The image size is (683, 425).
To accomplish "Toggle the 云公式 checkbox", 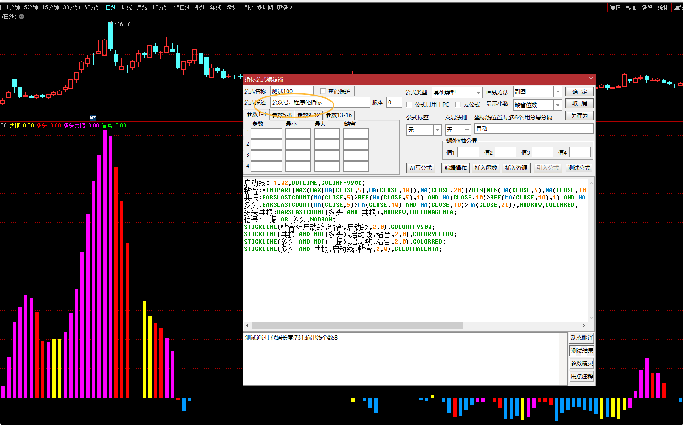I will pyautogui.click(x=458, y=105).
